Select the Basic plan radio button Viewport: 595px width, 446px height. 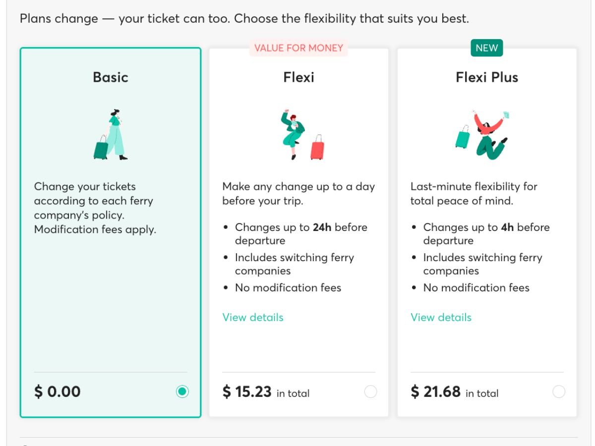point(182,392)
